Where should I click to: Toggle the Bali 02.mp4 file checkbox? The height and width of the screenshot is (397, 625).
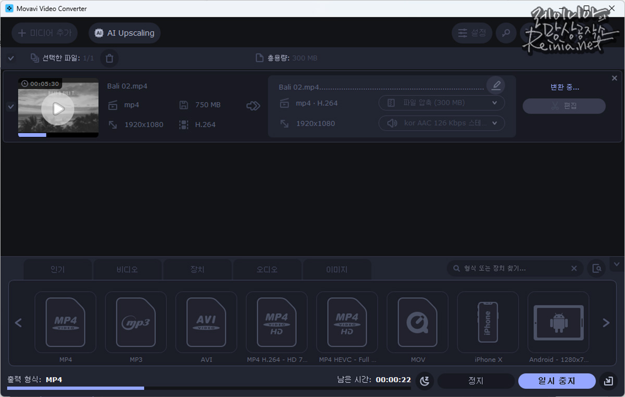pyautogui.click(x=11, y=106)
